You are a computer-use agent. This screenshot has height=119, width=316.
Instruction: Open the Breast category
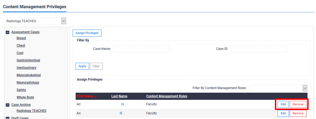[21, 38]
